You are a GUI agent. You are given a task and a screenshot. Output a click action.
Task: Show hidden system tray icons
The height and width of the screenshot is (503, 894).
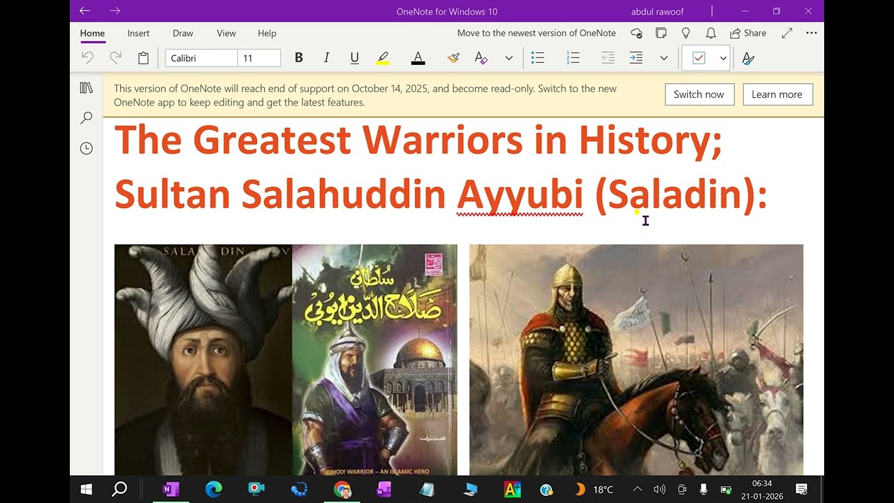click(637, 490)
